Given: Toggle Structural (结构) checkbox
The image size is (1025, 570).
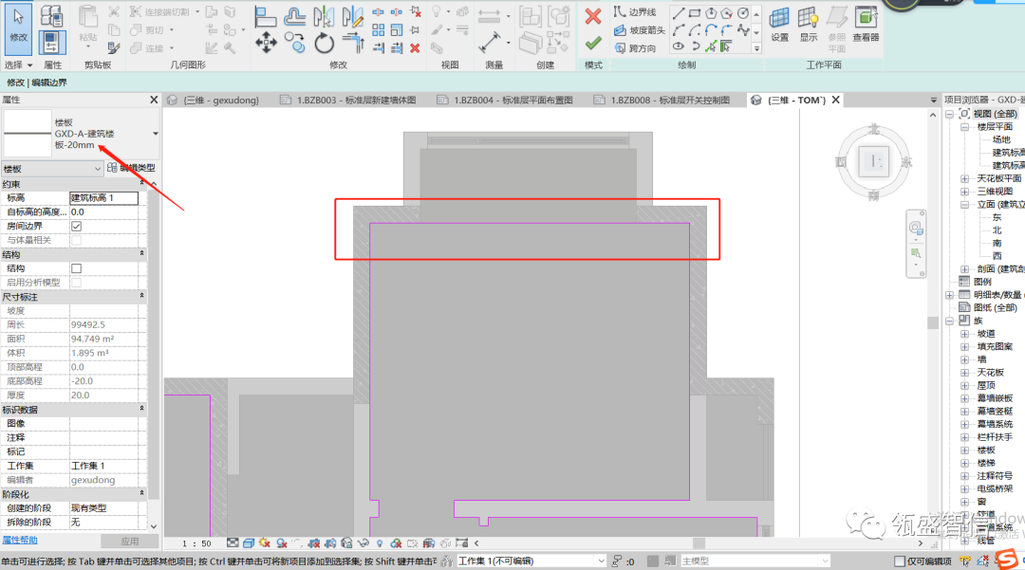Looking at the screenshot, I should point(77,268).
